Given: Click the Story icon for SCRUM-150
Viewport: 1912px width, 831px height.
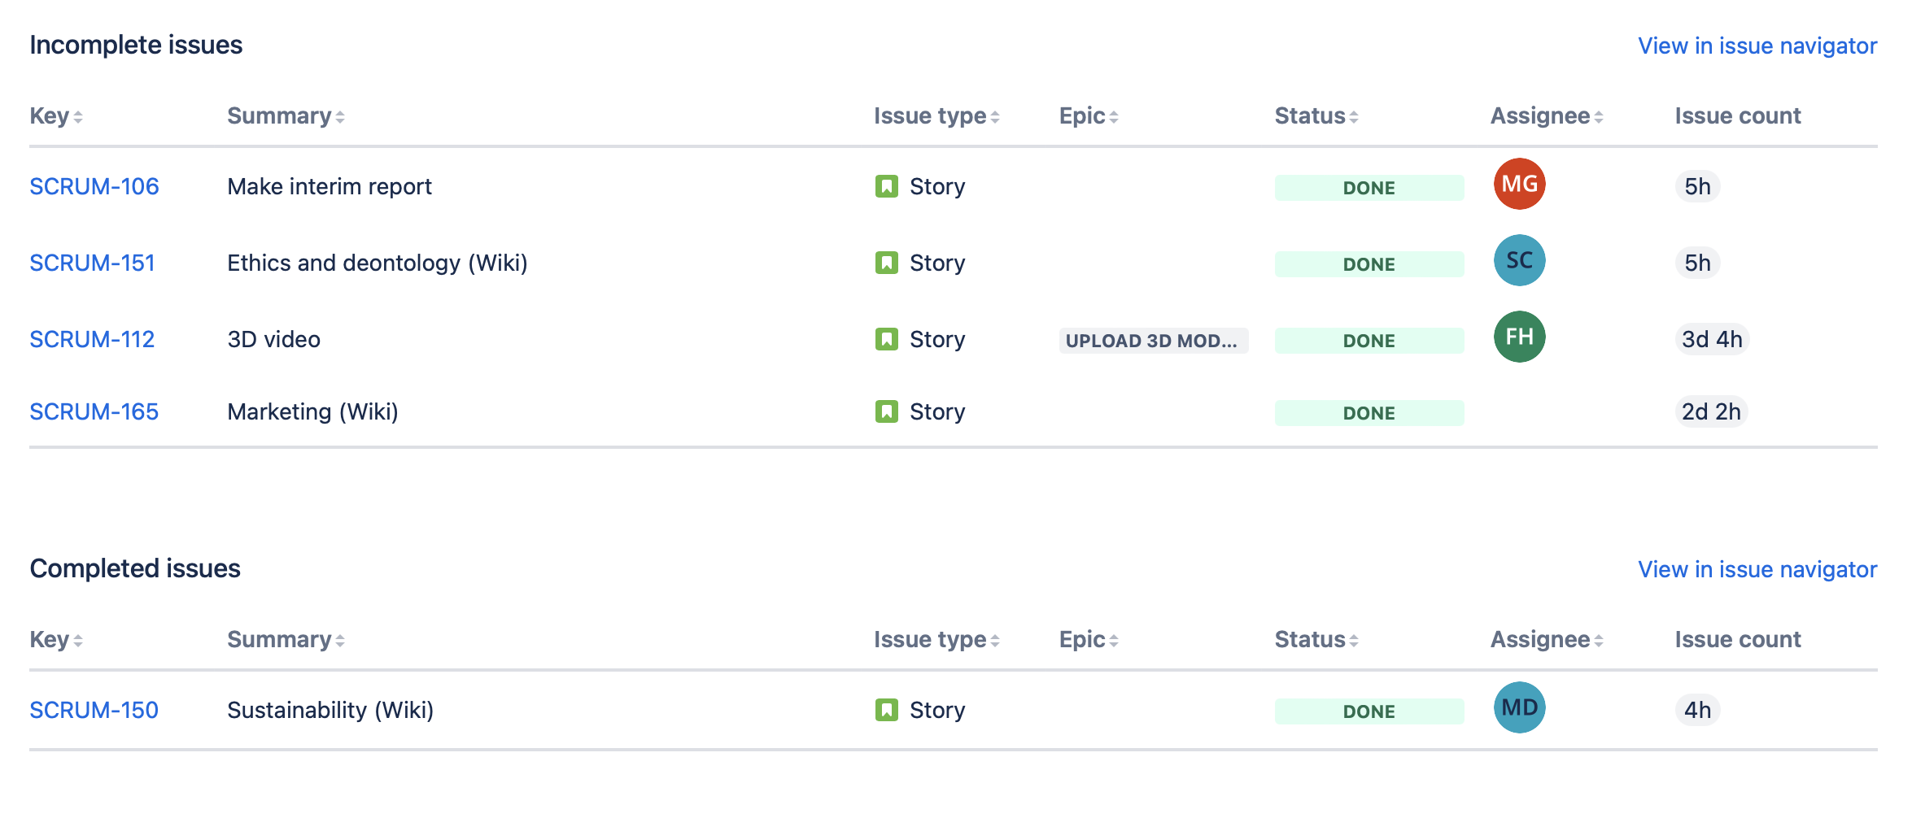Looking at the screenshot, I should 886,710.
